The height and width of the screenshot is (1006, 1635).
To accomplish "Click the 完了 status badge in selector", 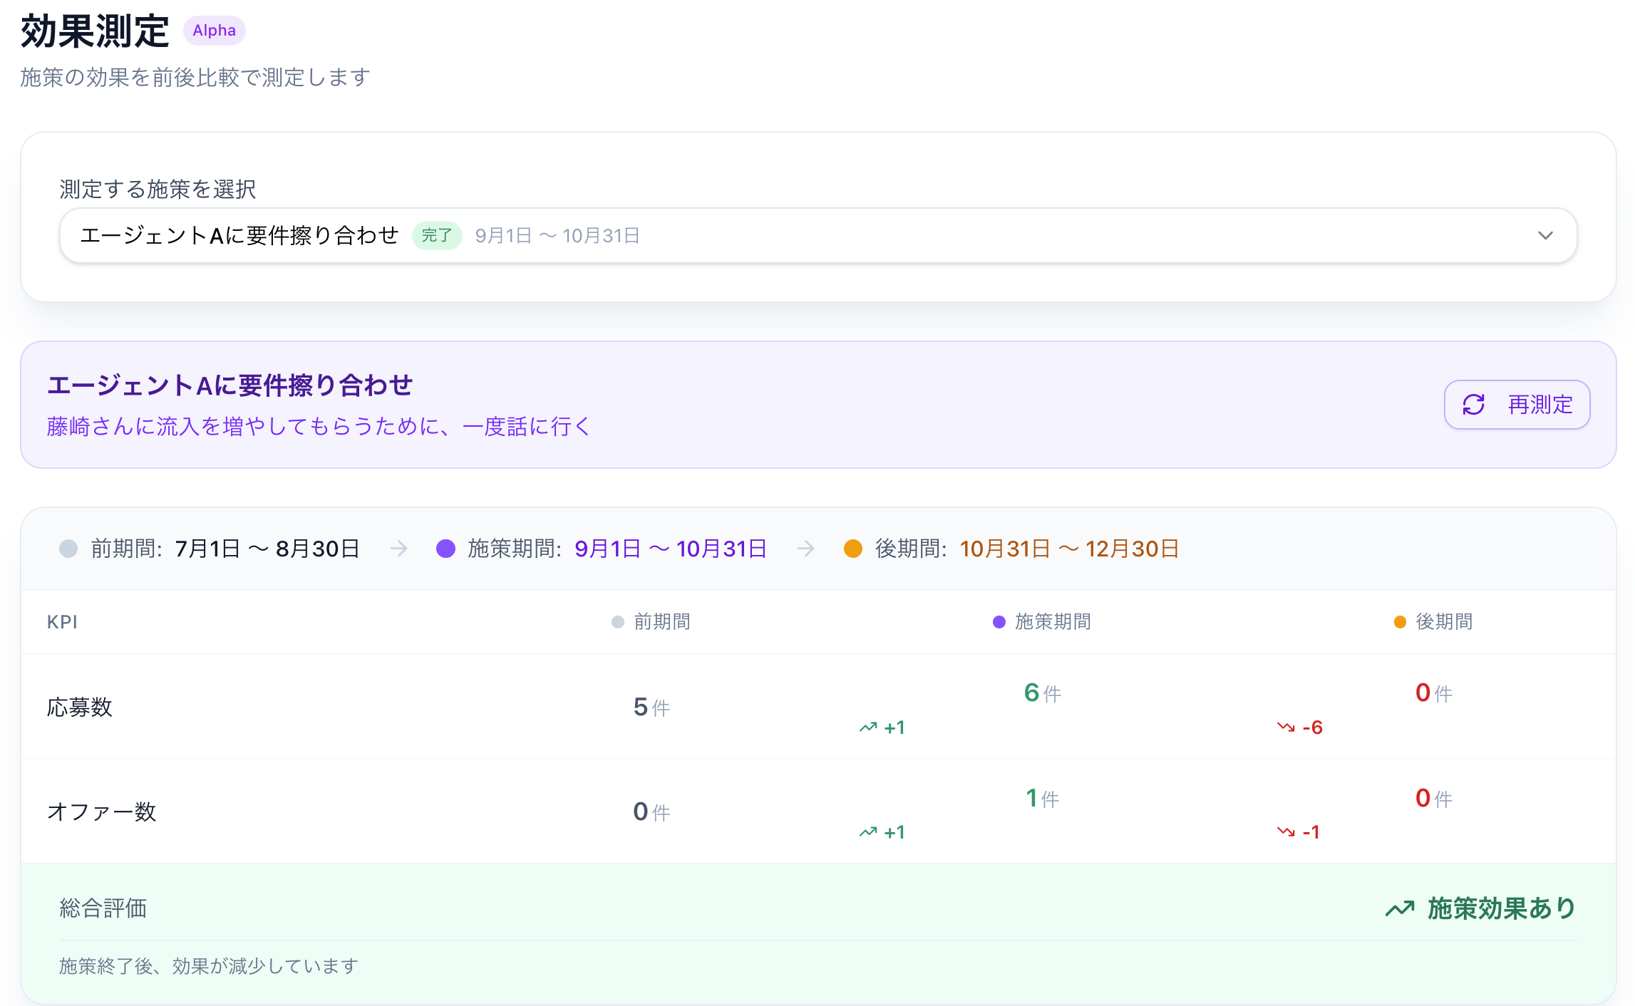I will 437,236.
